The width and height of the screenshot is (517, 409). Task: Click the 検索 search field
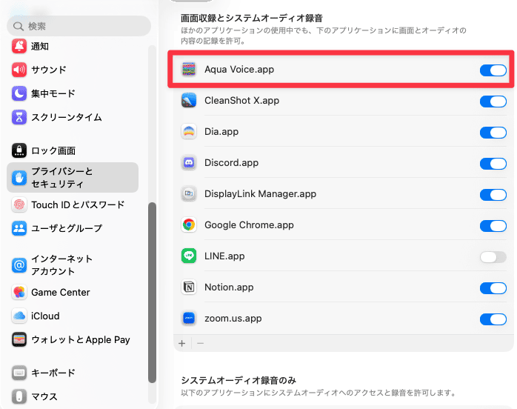click(79, 26)
